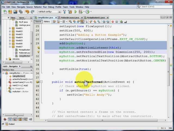Switch to the MyApplication01.java tab
174x131 pixels.
pos(96,17)
